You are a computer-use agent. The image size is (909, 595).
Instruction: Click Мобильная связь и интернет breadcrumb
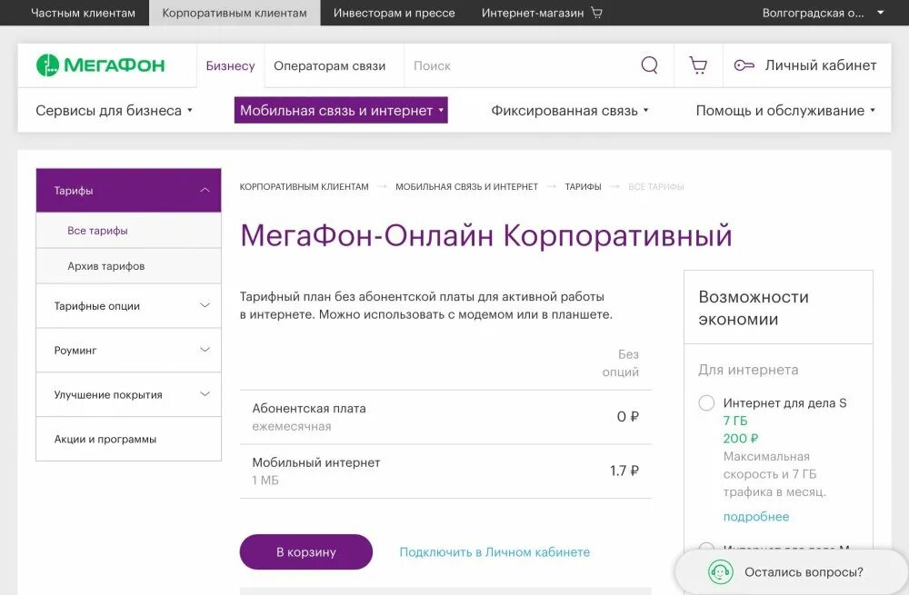[466, 186]
